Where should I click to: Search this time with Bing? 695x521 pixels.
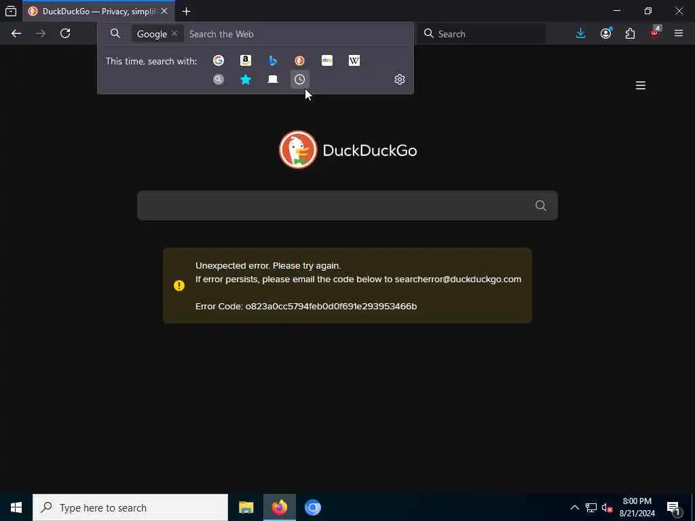click(x=273, y=60)
